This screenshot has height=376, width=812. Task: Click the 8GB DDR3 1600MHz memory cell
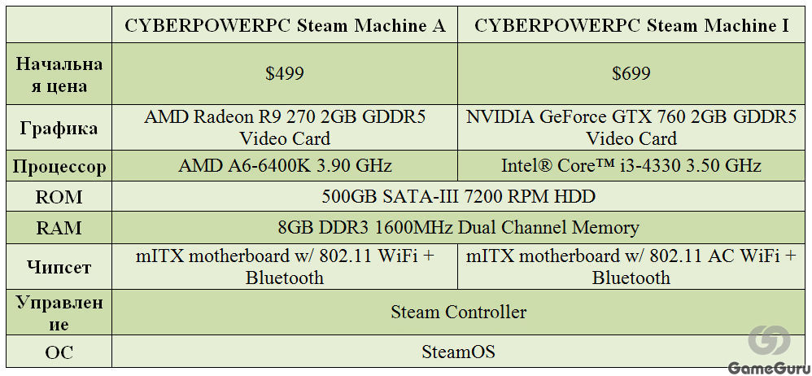(458, 227)
